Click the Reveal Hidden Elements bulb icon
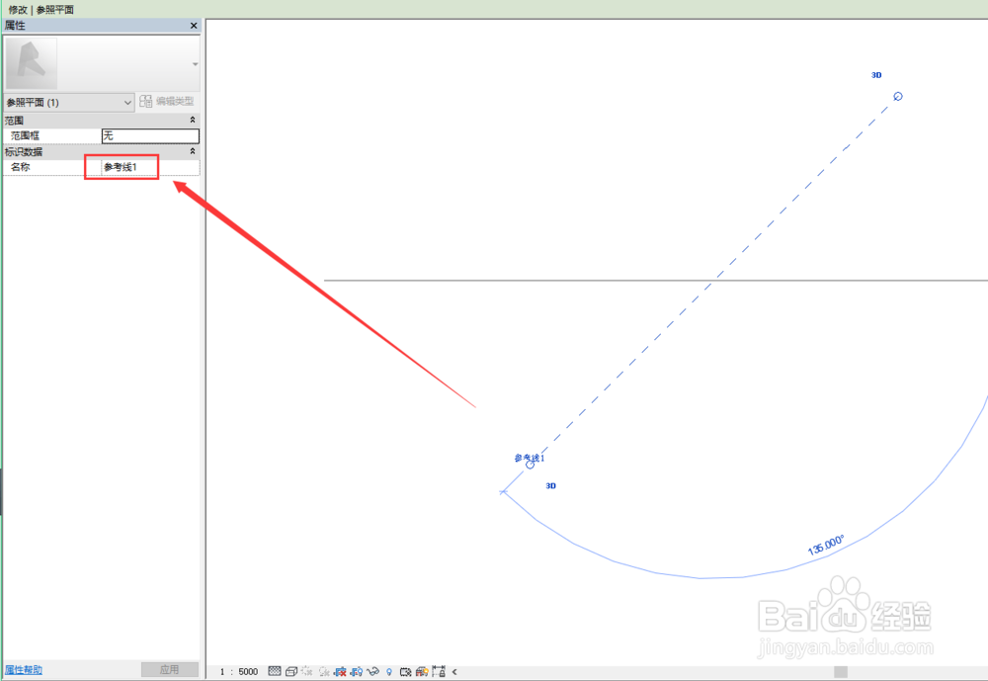 coord(388,671)
